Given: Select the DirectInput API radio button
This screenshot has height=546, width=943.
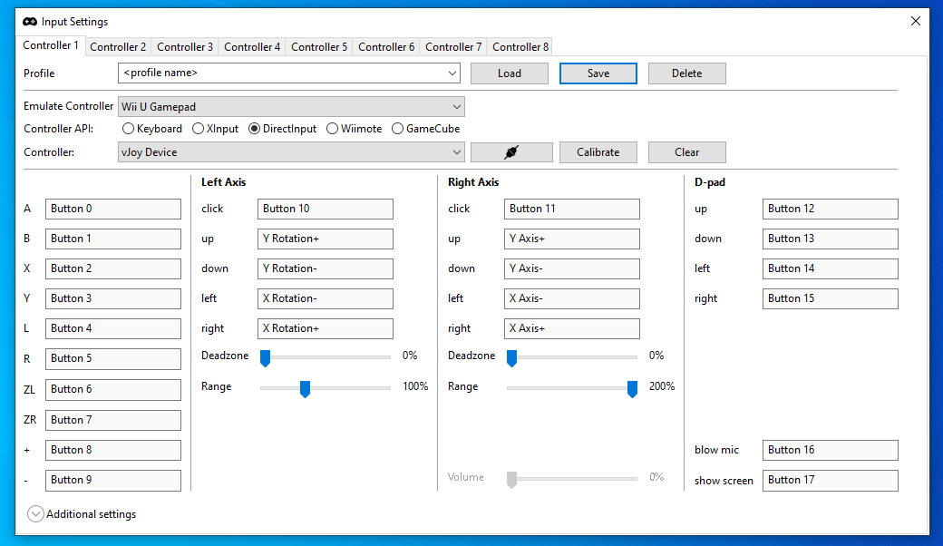Looking at the screenshot, I should [283, 129].
